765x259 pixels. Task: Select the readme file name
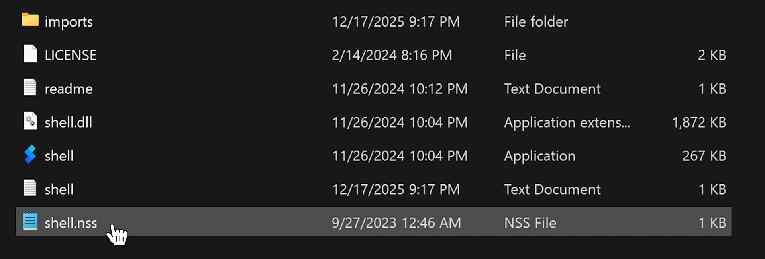tap(69, 89)
